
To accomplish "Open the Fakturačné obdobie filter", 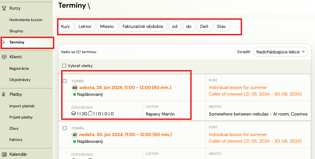I will [143, 27].
